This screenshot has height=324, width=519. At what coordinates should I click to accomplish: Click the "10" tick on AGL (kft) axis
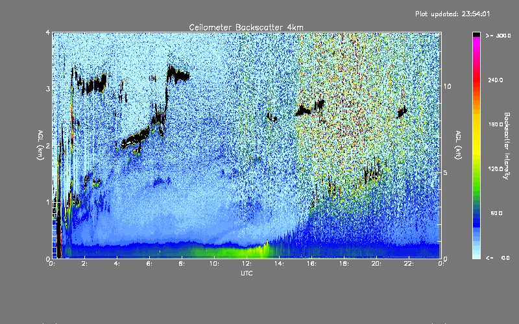(x=447, y=86)
